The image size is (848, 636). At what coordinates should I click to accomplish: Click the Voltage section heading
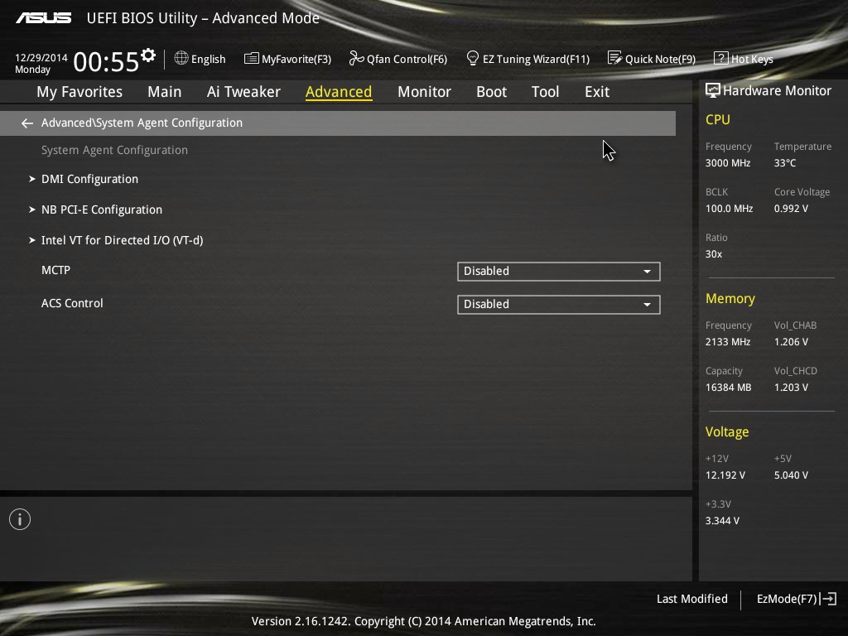coord(727,431)
